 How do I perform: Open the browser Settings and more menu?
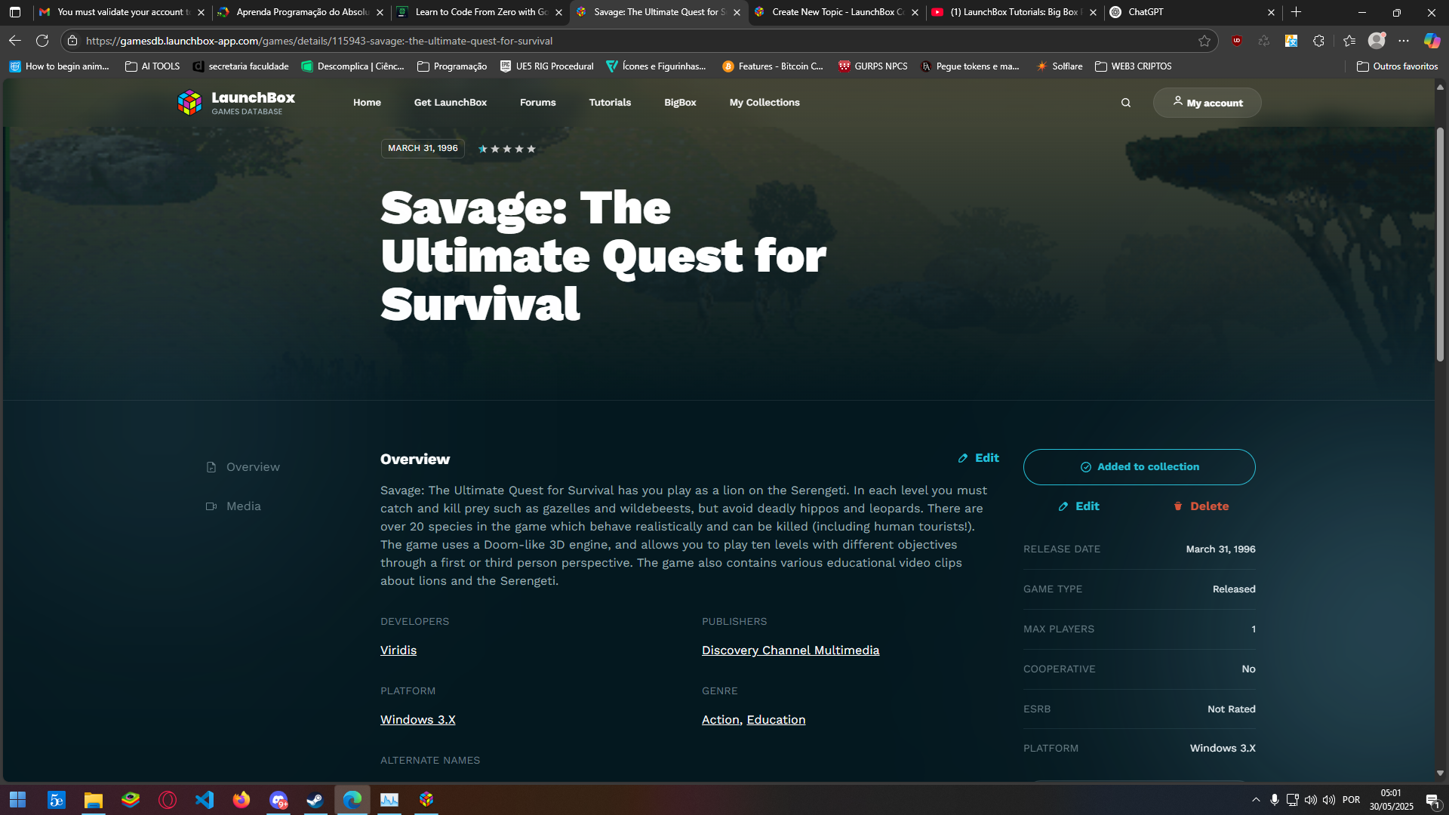pyautogui.click(x=1404, y=41)
